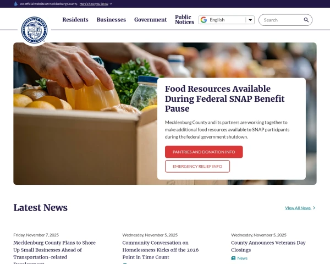The image size is (330, 264).
Task: Click the News category icon under Veterans Day
Action: [233, 258]
